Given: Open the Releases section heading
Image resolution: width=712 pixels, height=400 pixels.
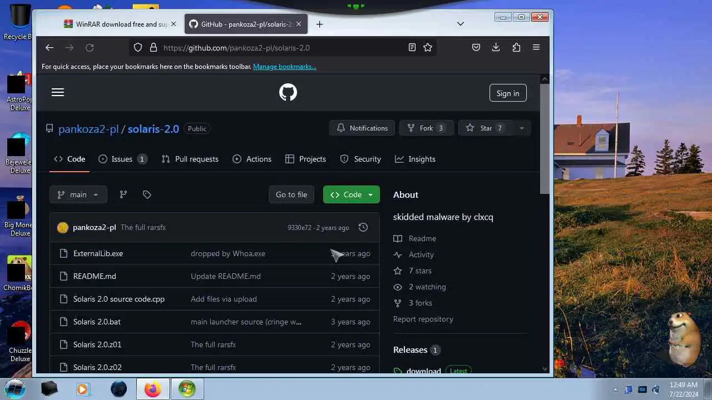Looking at the screenshot, I should (x=410, y=349).
